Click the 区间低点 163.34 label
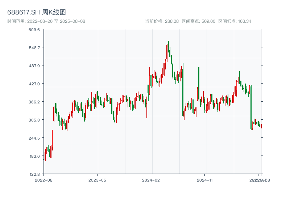Image resolution: width=290 pixels, height=217 pixels. [235, 21]
